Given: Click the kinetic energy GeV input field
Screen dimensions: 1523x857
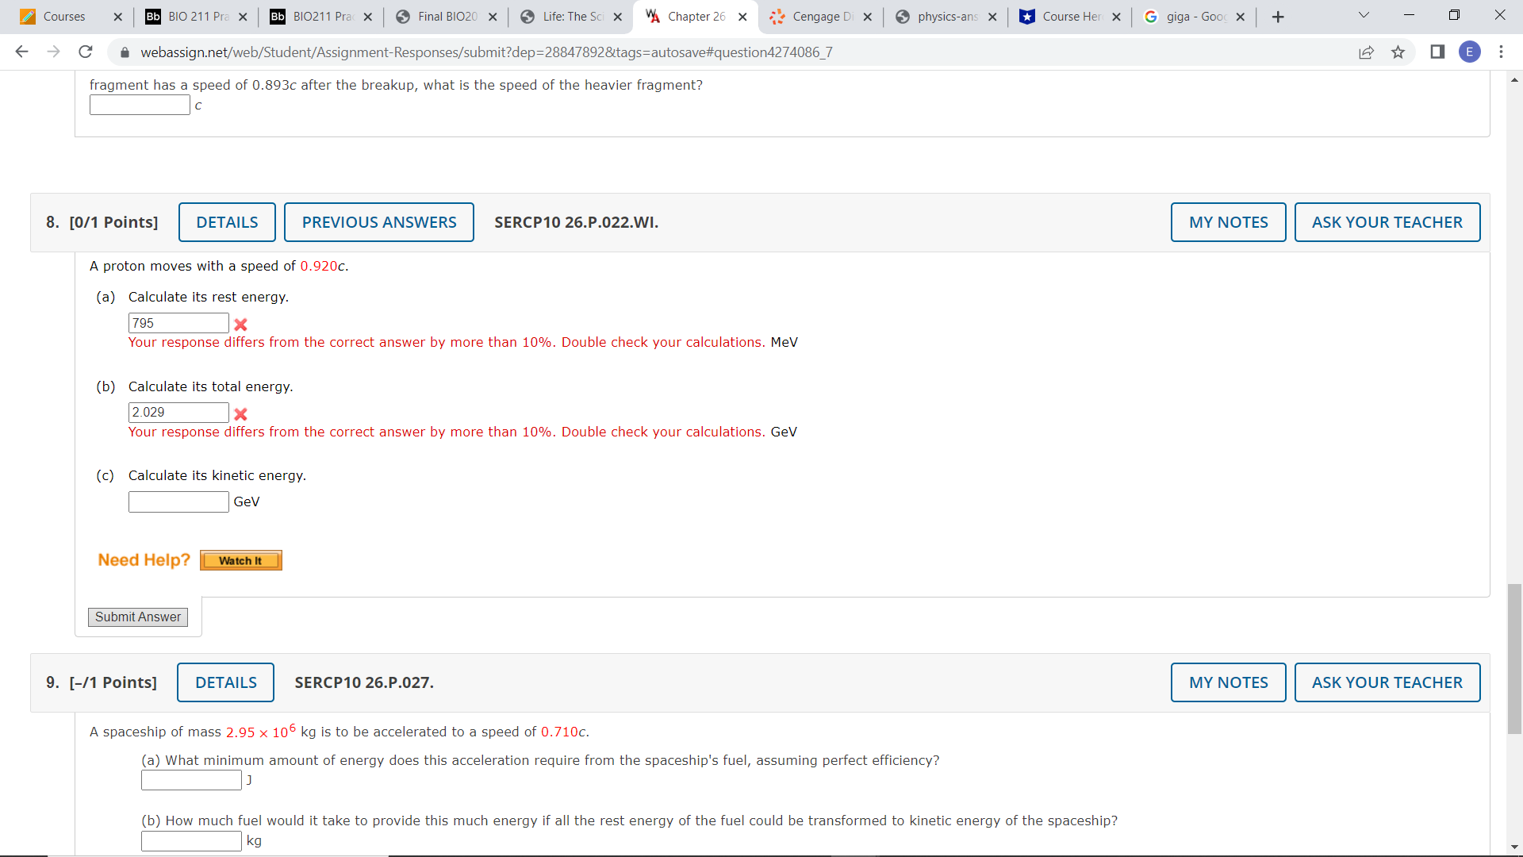Looking at the screenshot, I should pos(178,502).
